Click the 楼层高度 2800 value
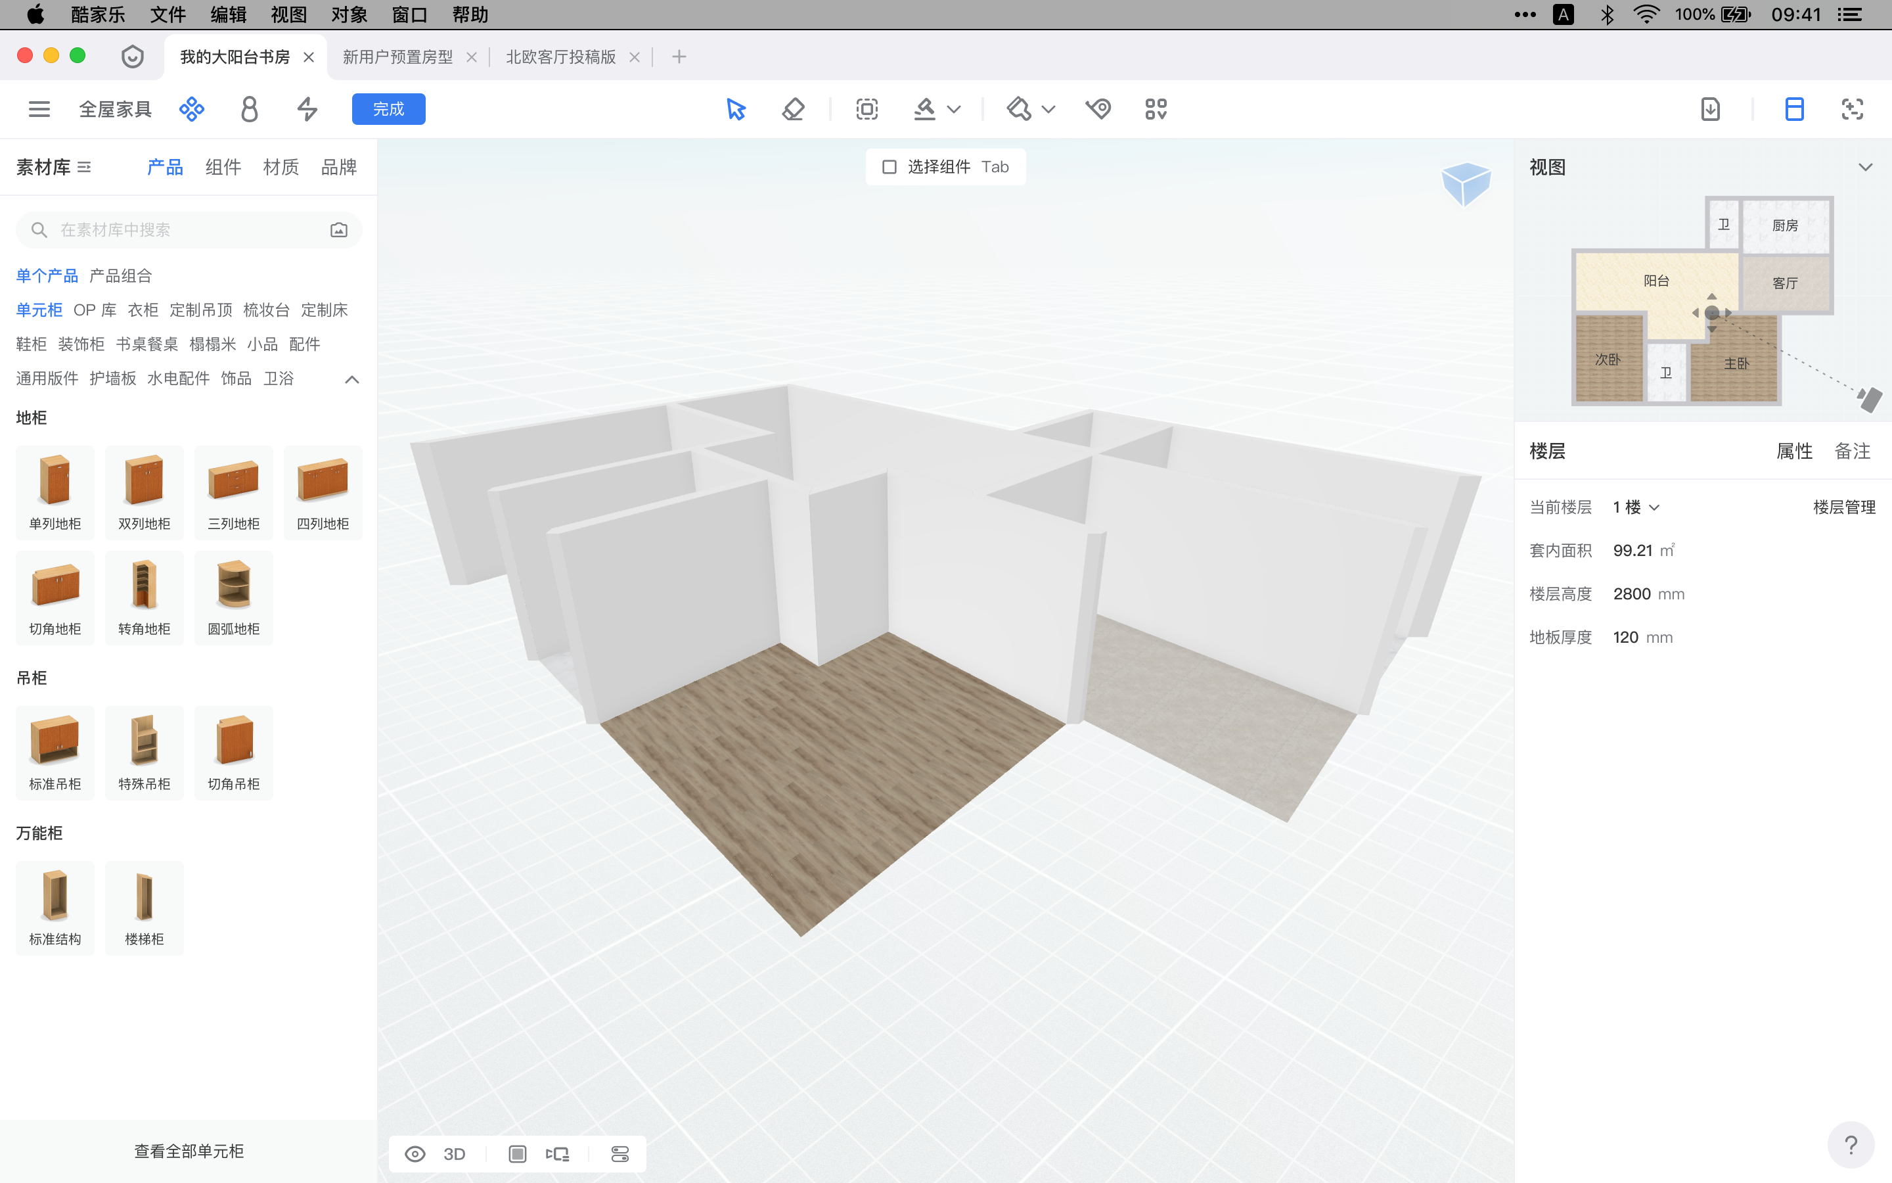The image size is (1892, 1183). (1632, 594)
